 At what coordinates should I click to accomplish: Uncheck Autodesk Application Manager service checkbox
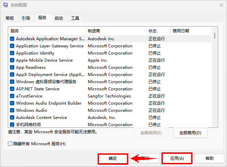point(12,39)
